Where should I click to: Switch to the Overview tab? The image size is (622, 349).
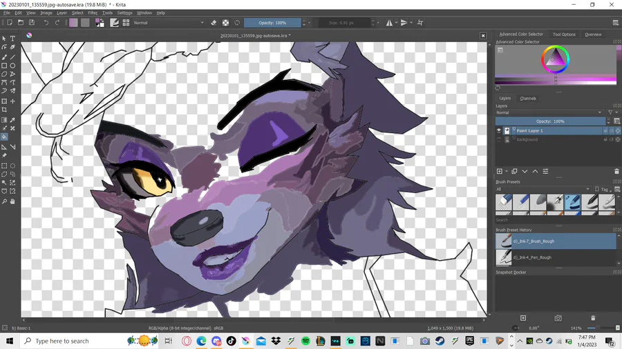tap(593, 34)
